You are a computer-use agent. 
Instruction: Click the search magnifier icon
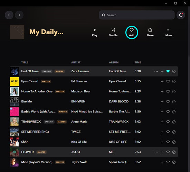coord(104,15)
